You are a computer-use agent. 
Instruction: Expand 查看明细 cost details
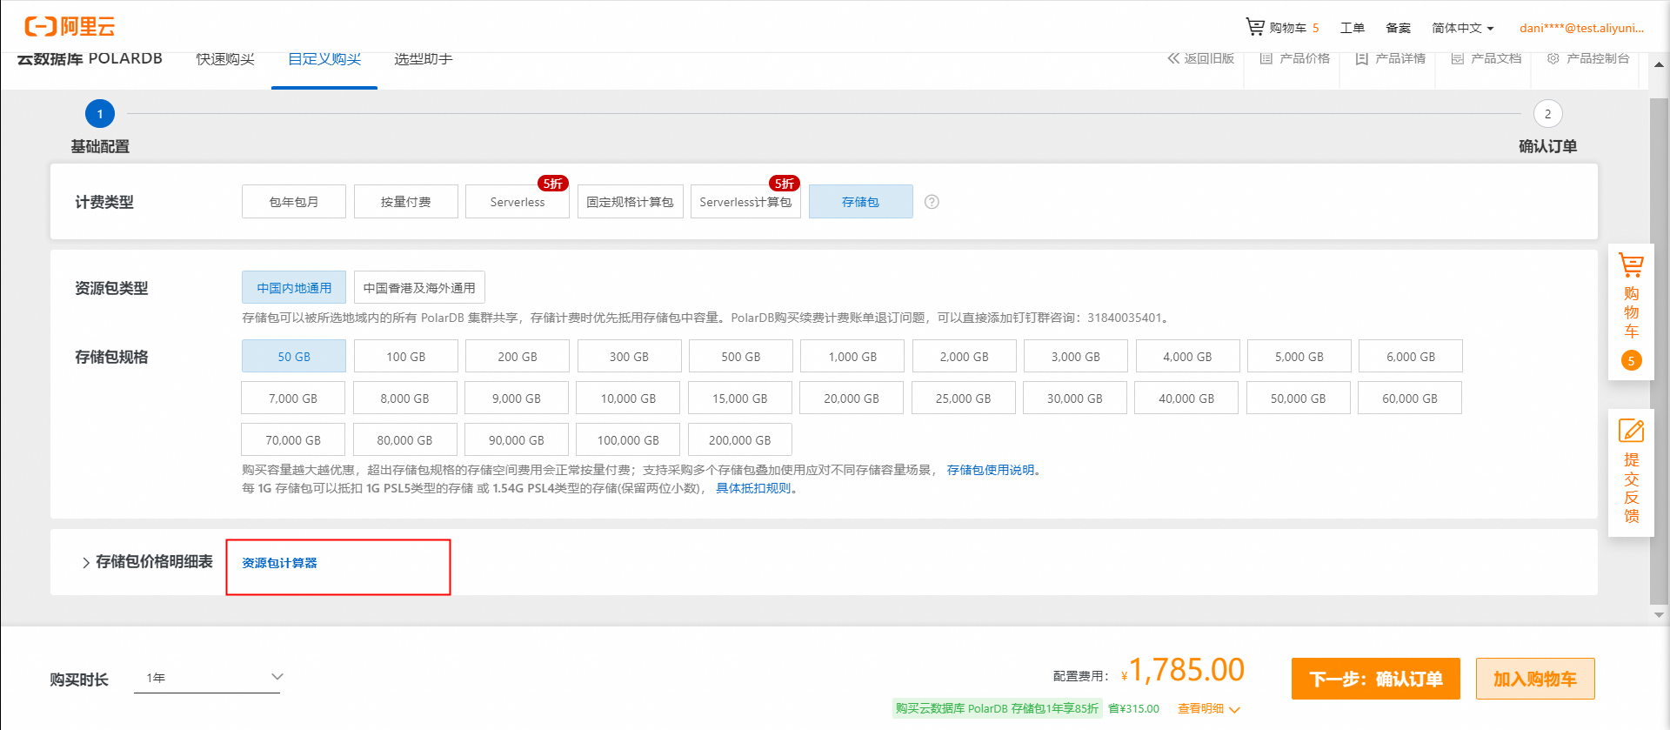coord(1209,709)
